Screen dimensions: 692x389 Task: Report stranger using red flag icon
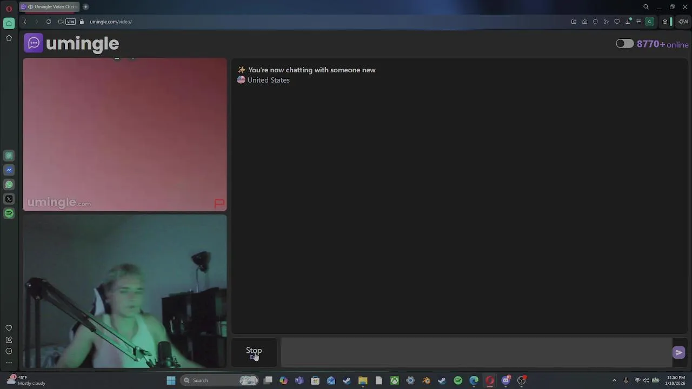coord(219,203)
